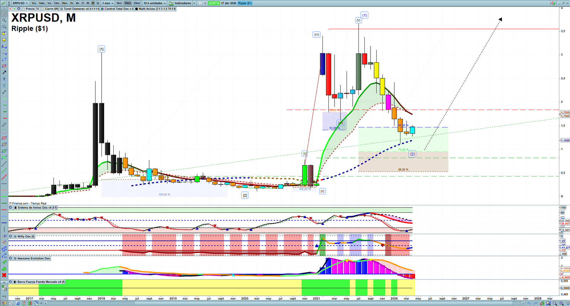Click the red add-panel plus icon
This screenshot has height=306, width=570.
click(10, 9)
